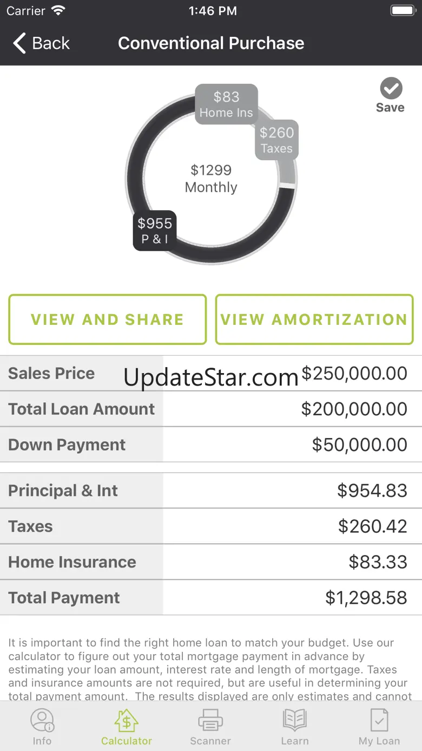Viewport: 422px width, 751px height.
Task: Tap the Total Loan Amount row
Action: pyautogui.click(x=211, y=409)
